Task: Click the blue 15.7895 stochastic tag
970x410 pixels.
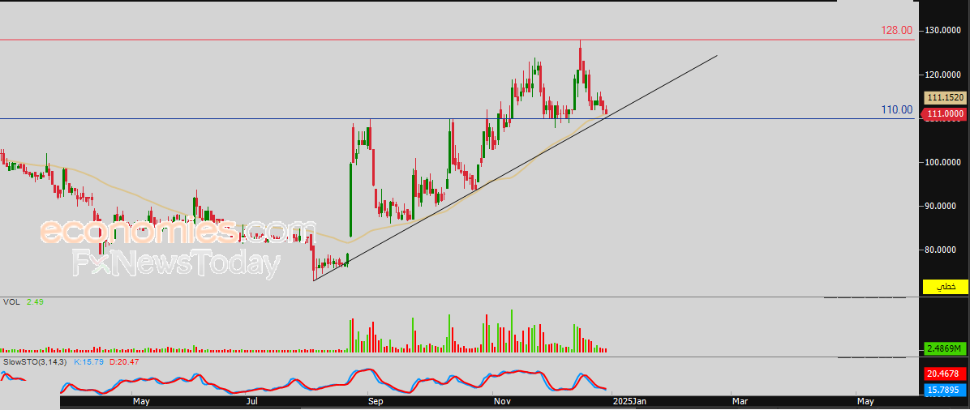Action: tap(945, 391)
